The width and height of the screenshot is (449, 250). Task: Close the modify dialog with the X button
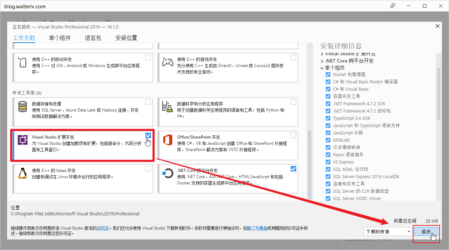click(438, 26)
